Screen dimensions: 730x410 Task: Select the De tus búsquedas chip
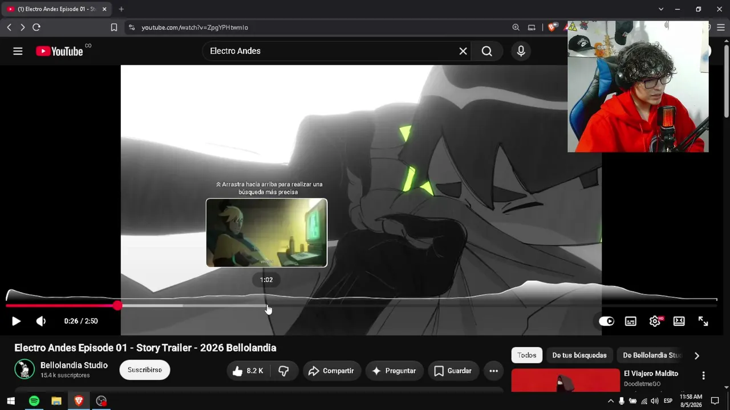(x=579, y=355)
